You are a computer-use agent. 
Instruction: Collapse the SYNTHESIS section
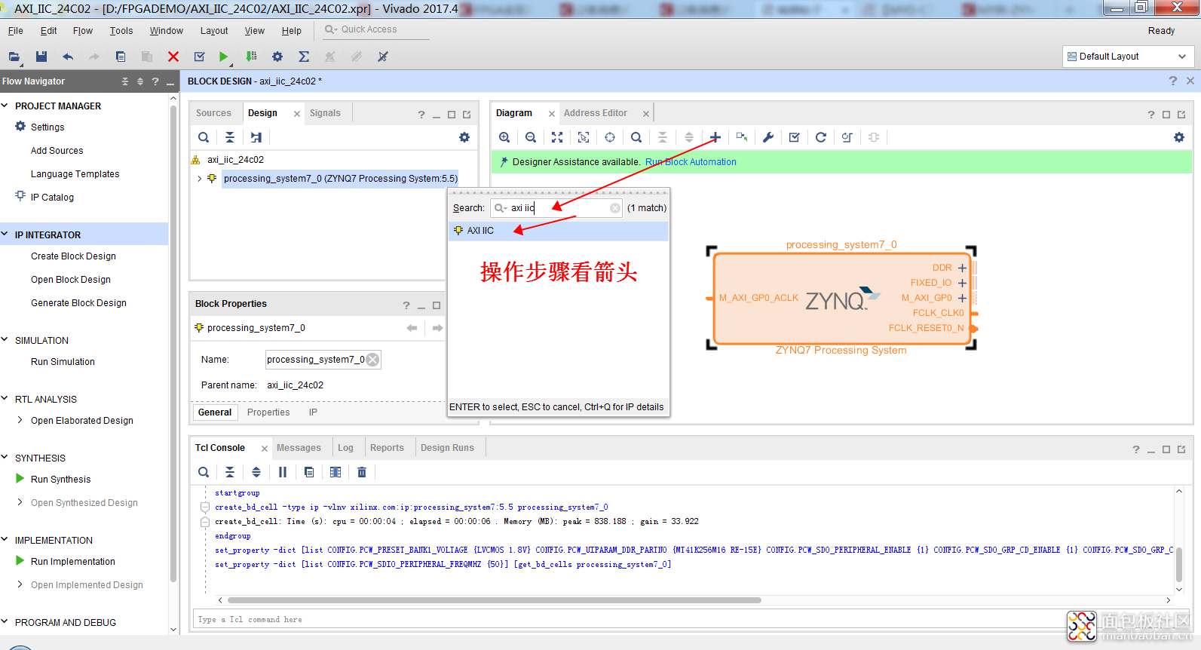click(x=5, y=458)
